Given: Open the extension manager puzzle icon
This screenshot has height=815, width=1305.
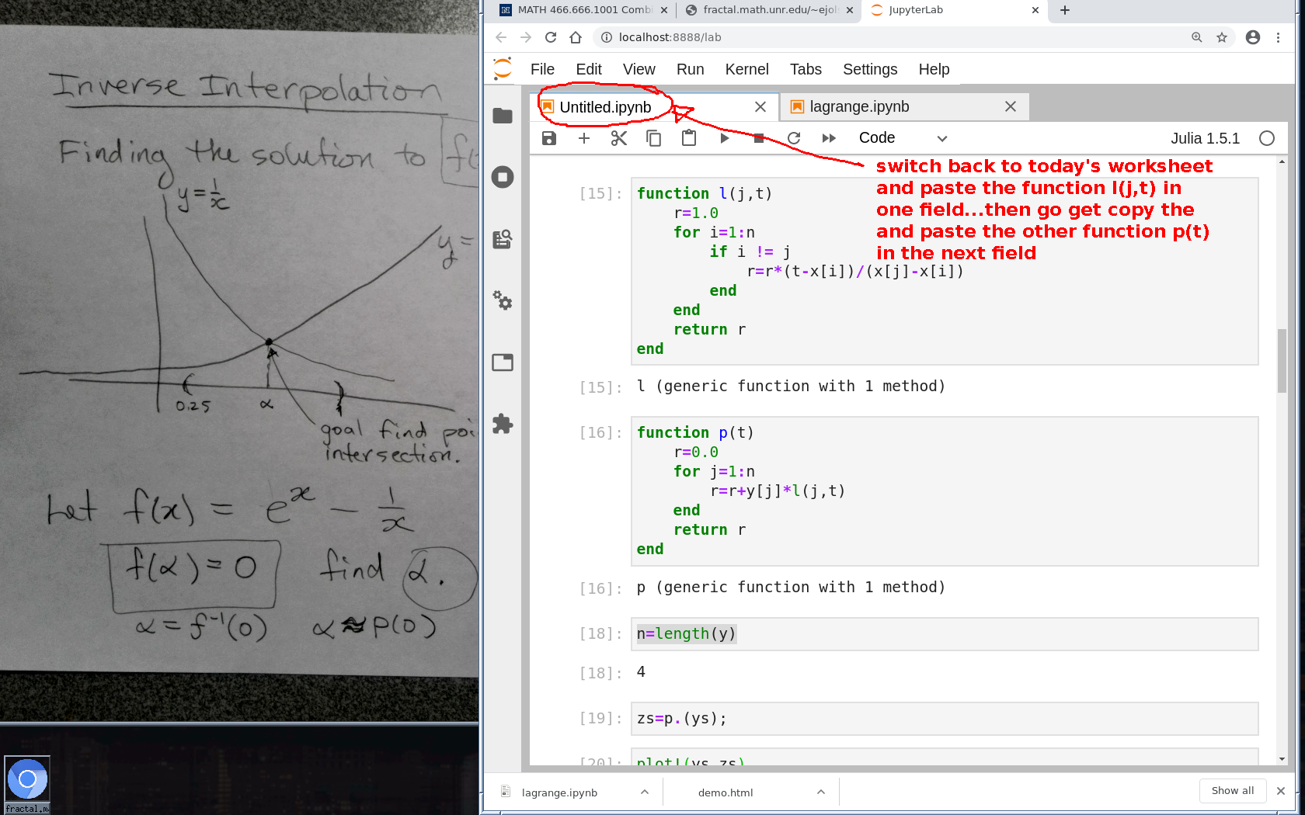Looking at the screenshot, I should [503, 424].
